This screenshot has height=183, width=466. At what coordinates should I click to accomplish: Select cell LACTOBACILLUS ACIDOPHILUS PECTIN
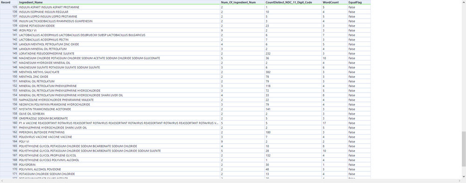point(119,40)
